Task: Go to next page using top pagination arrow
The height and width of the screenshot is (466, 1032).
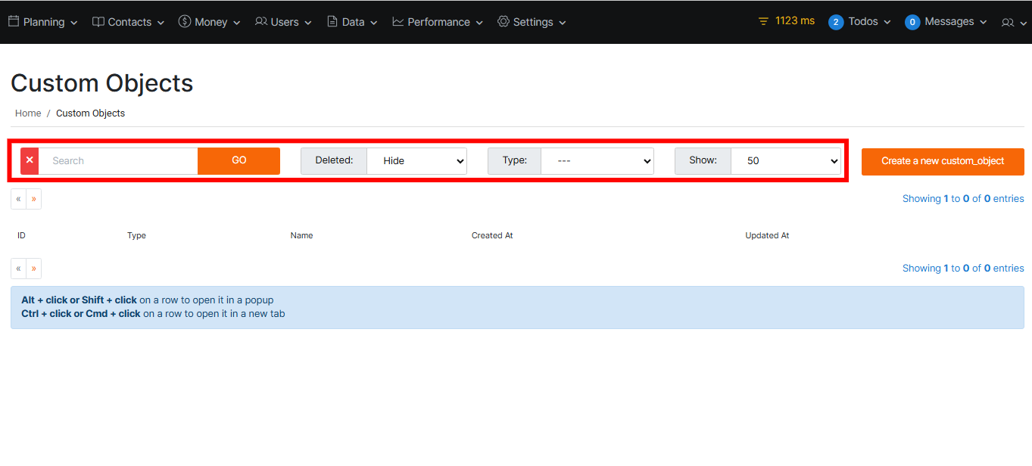Action: (x=34, y=199)
